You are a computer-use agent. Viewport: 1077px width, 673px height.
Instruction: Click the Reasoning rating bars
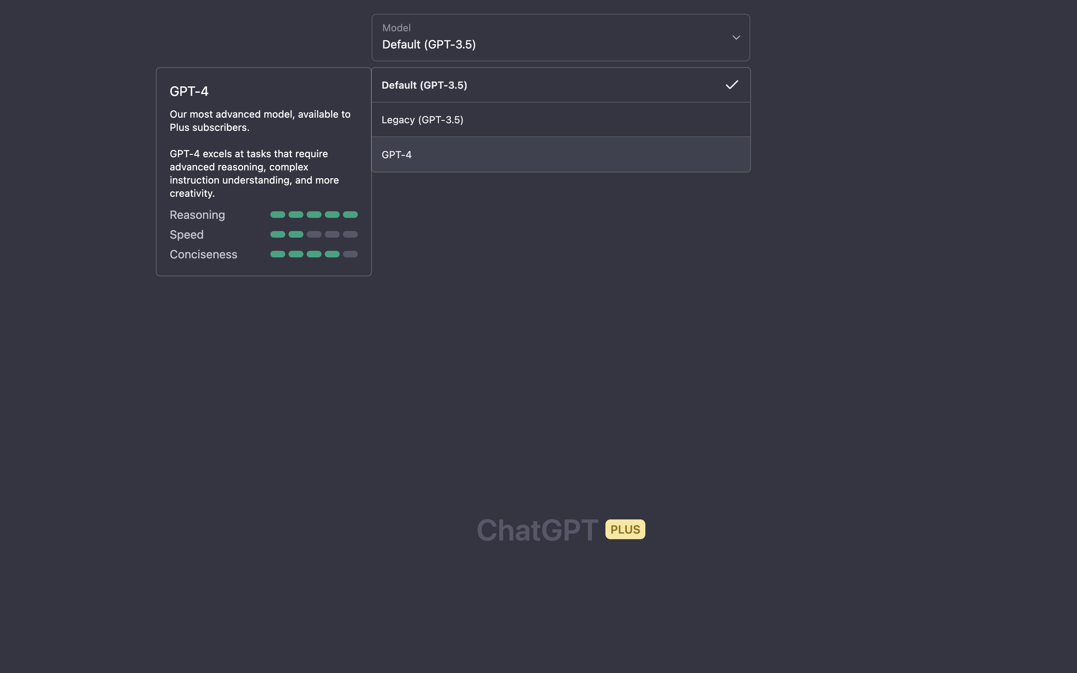coord(314,215)
